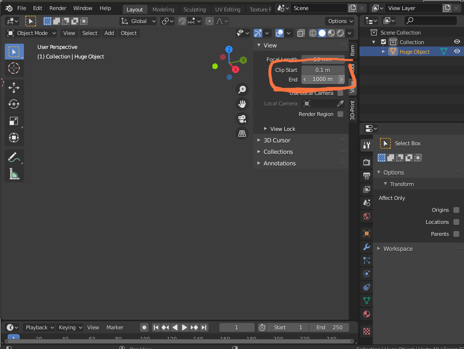Image resolution: width=464 pixels, height=349 pixels.
Task: Select the Cursor tool in toolbar
Action: 14,69
